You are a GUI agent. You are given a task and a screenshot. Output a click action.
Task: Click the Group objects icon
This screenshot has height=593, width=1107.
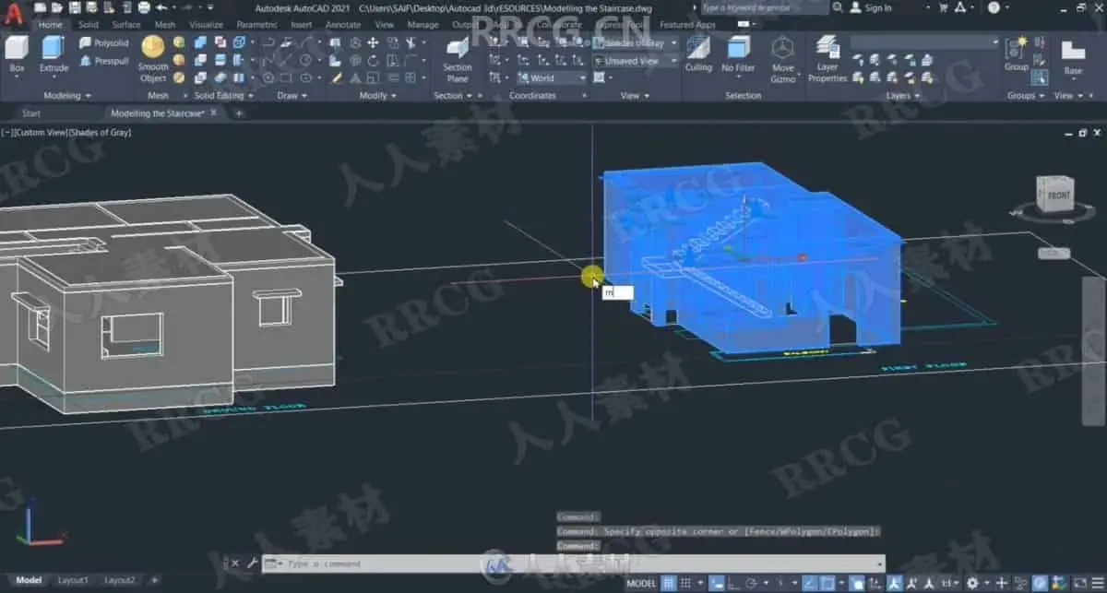pos(1017,53)
